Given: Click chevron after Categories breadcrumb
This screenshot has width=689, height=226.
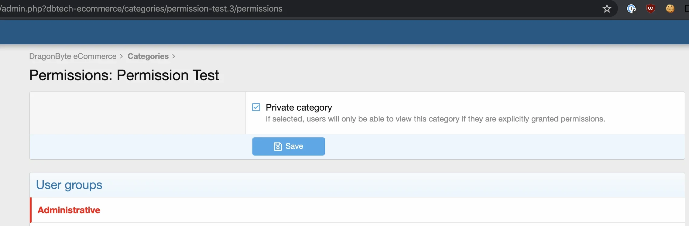Looking at the screenshot, I should point(173,56).
